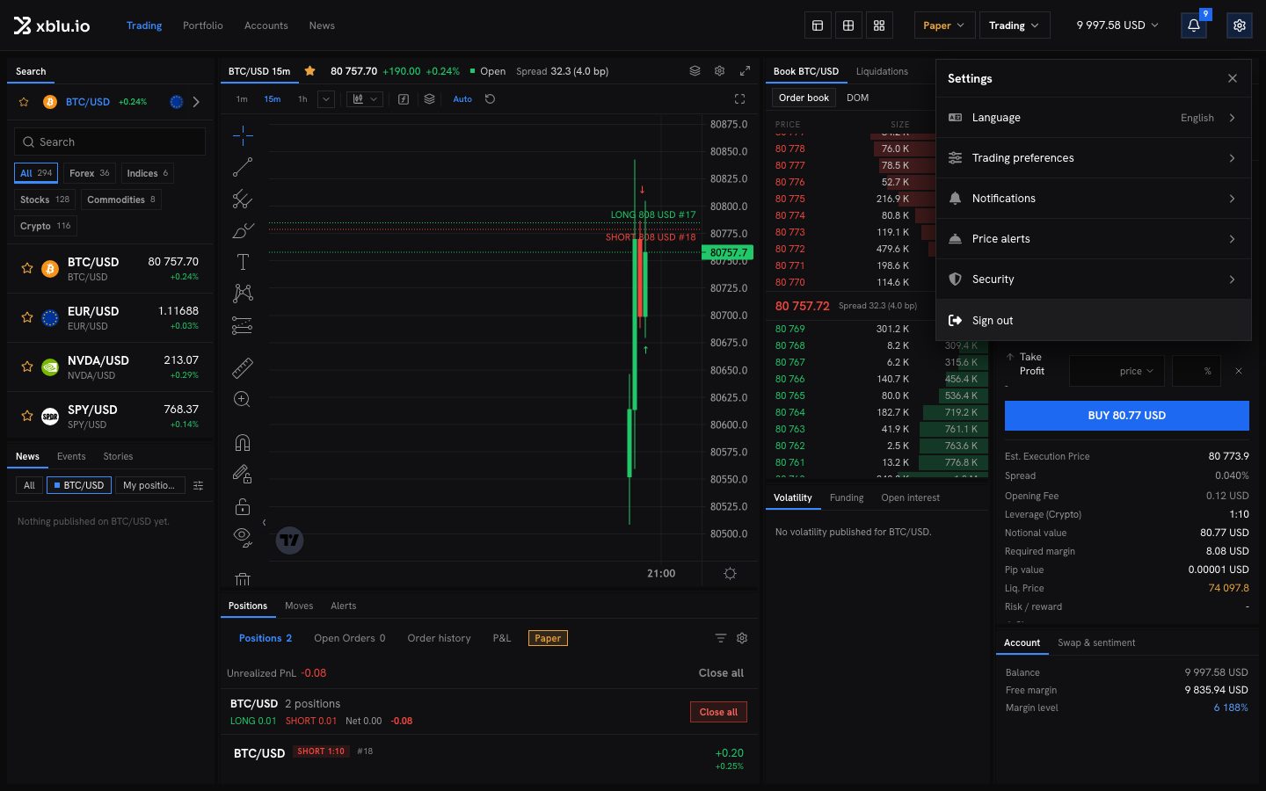The image size is (1266, 791).
Task: Open chart layers icon in header
Action: (x=695, y=71)
